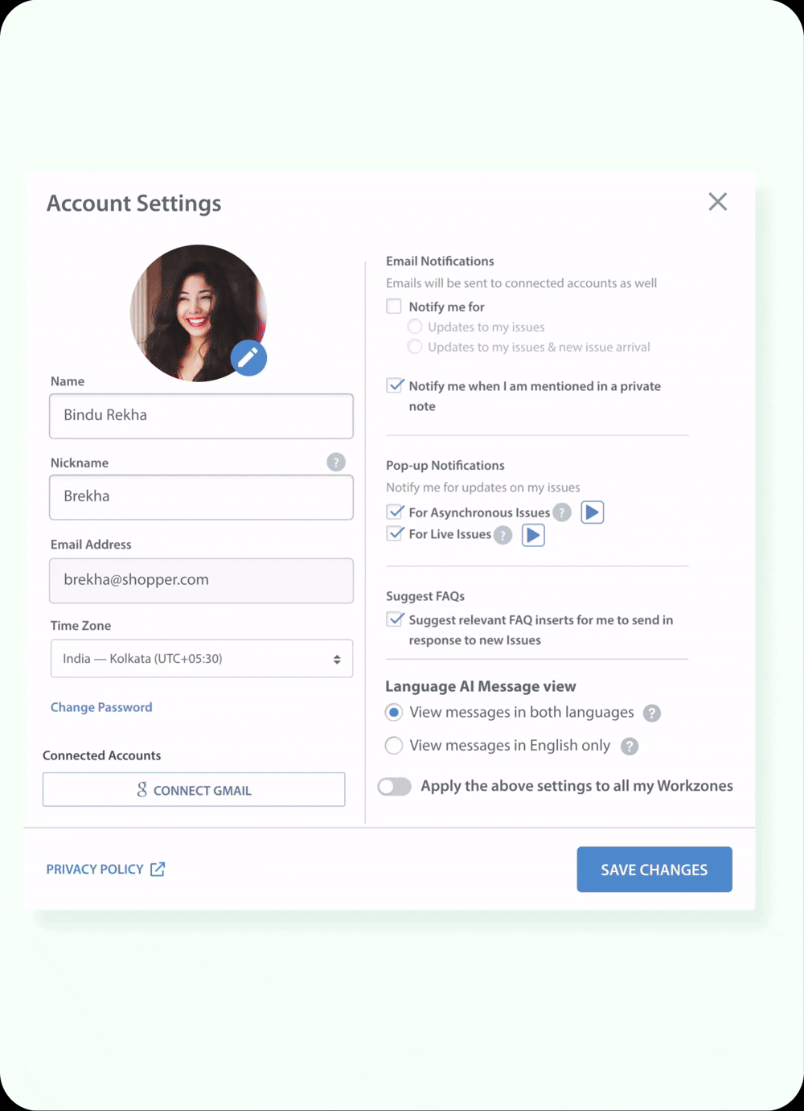Click help icon for English only option

coord(630,747)
